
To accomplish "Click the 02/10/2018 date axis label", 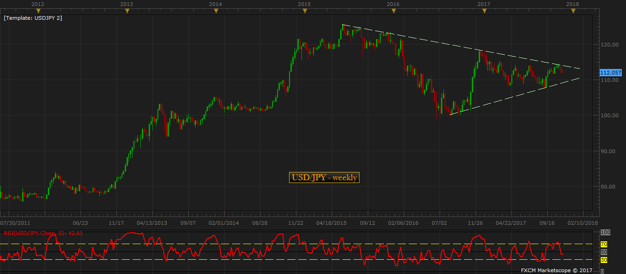I will [582, 223].
